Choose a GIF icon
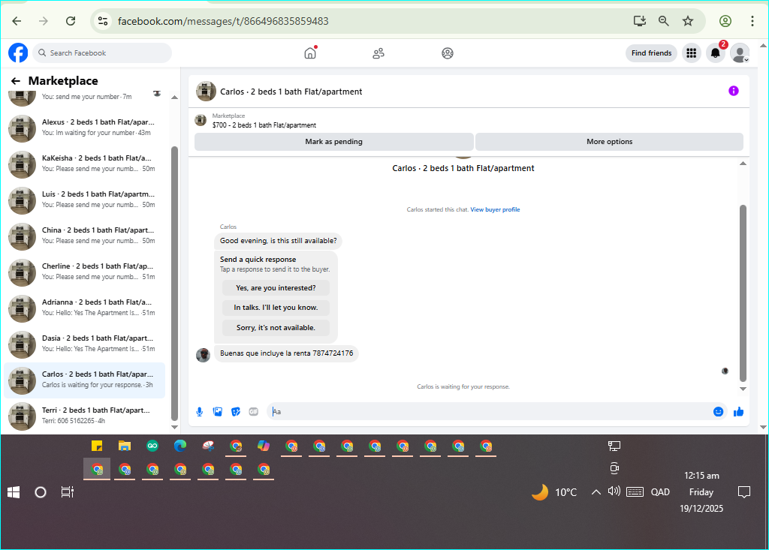Image resolution: width=769 pixels, height=550 pixels. [254, 412]
